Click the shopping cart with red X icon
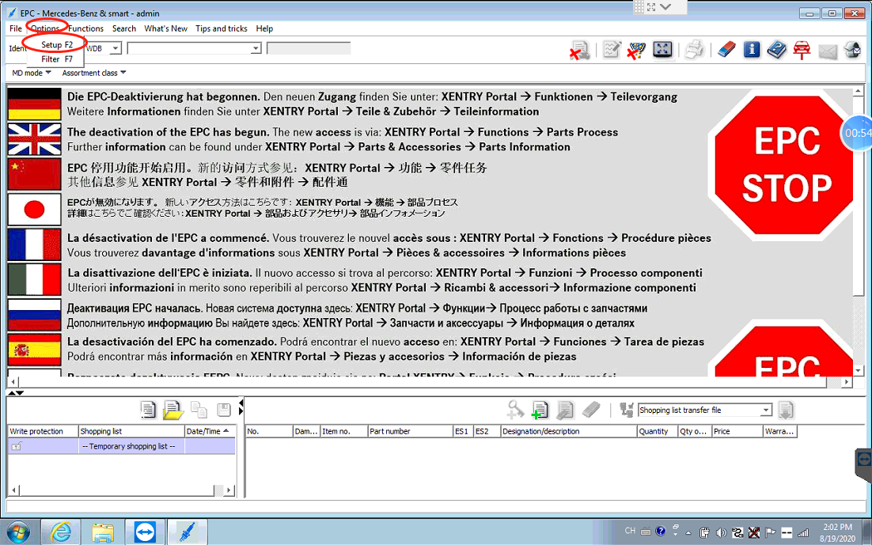The height and width of the screenshot is (545, 872). click(x=636, y=50)
